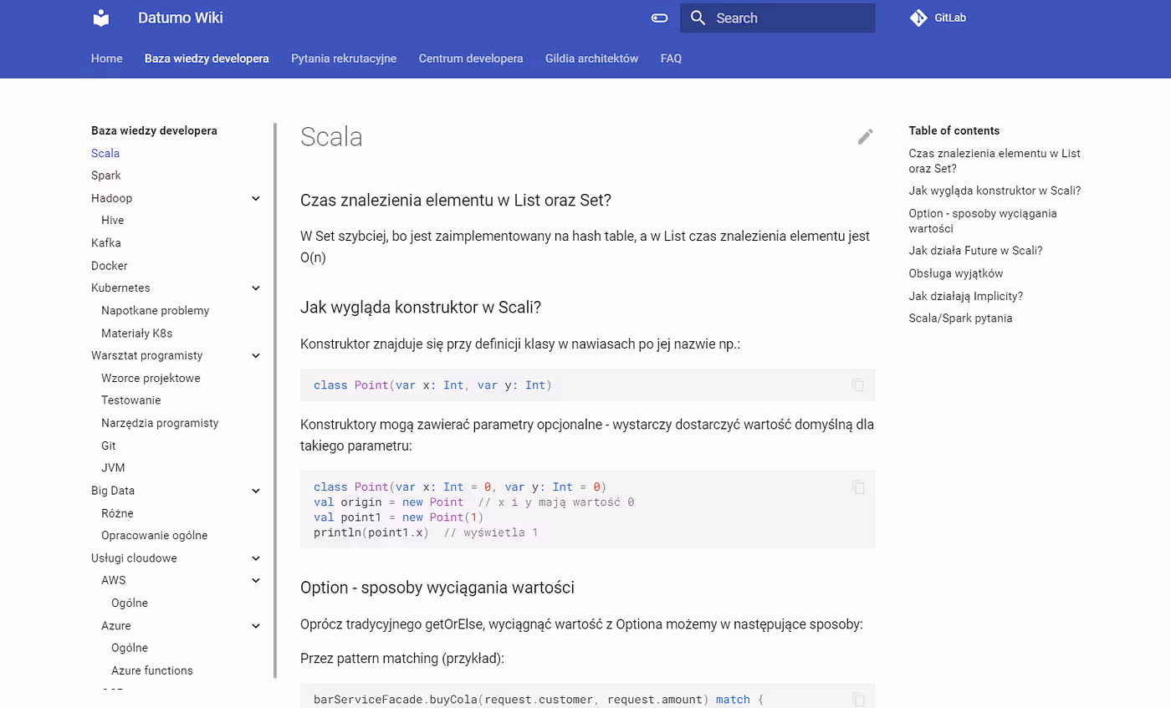This screenshot has height=708, width=1171.
Task: Open Opracowanie ogólne in sidebar
Action: pos(155,535)
